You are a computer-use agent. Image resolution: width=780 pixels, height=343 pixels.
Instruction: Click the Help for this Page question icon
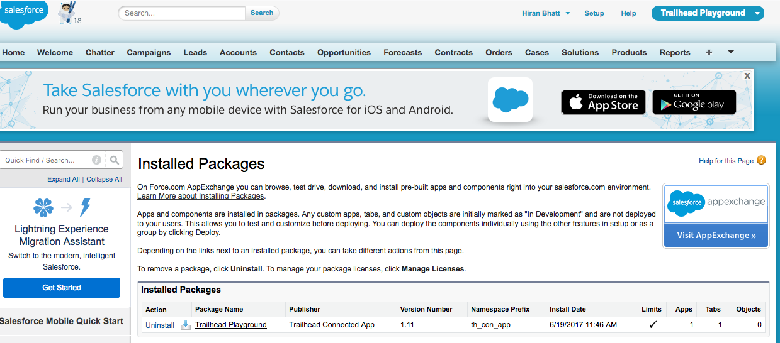click(762, 160)
